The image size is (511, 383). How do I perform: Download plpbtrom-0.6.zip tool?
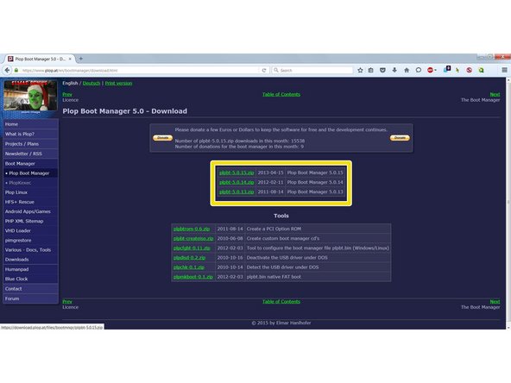pos(192,229)
